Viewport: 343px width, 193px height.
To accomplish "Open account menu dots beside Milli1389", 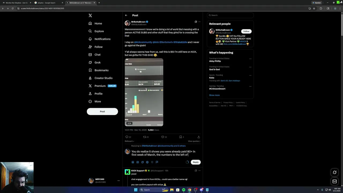I will point(118,181).
